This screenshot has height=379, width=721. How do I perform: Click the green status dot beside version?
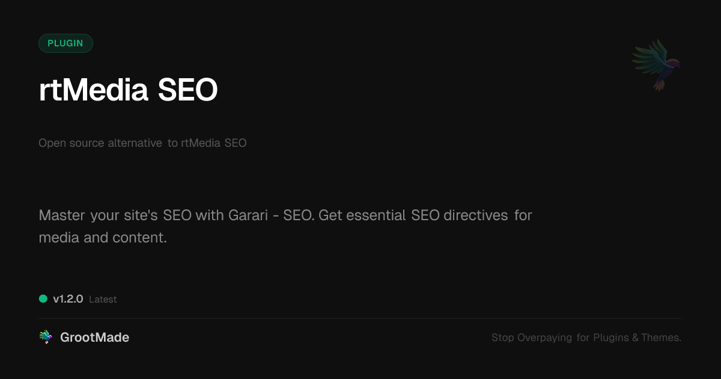43,298
